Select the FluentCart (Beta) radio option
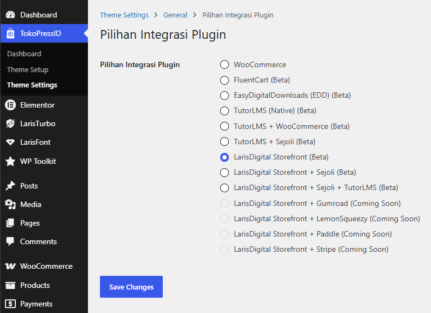Image resolution: width=431 pixels, height=313 pixels. (225, 80)
